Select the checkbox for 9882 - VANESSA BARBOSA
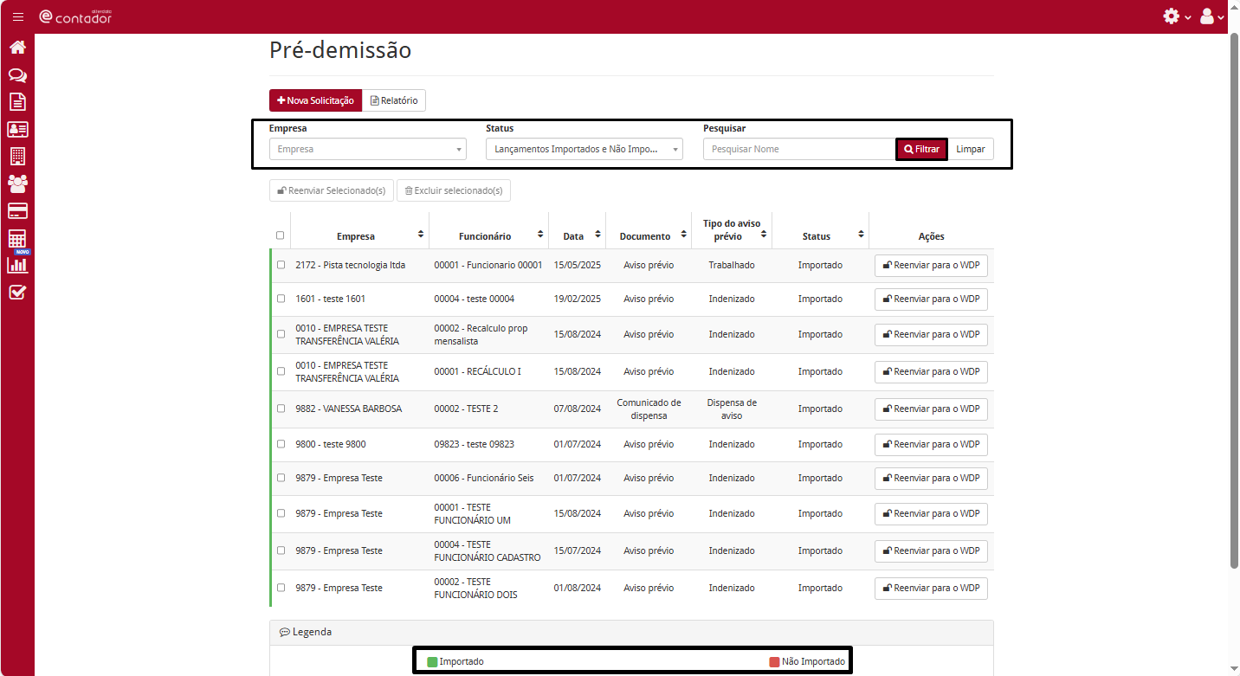Image resolution: width=1240 pixels, height=676 pixels. click(281, 409)
